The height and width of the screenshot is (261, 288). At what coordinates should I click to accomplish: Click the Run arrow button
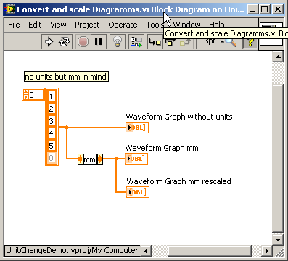pyautogui.click(x=49, y=42)
